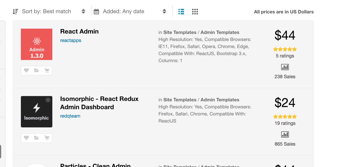346x167 pixels.
Task: Open the React Admin item title
Action: click(79, 32)
